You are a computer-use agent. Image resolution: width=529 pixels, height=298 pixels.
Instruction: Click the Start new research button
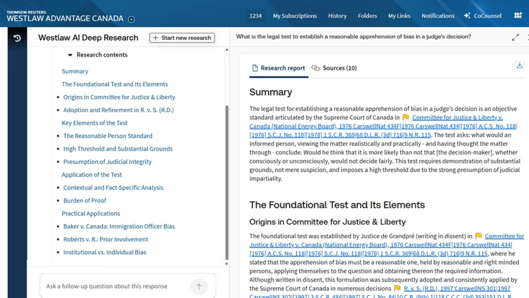(182, 38)
